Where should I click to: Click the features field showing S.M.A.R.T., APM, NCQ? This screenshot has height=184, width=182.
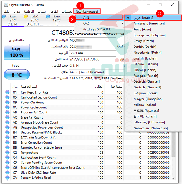[x=97, y=78]
